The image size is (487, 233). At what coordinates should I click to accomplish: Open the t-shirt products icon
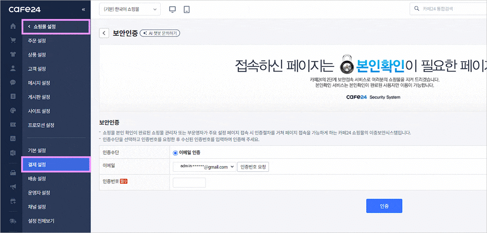[x=13, y=54]
